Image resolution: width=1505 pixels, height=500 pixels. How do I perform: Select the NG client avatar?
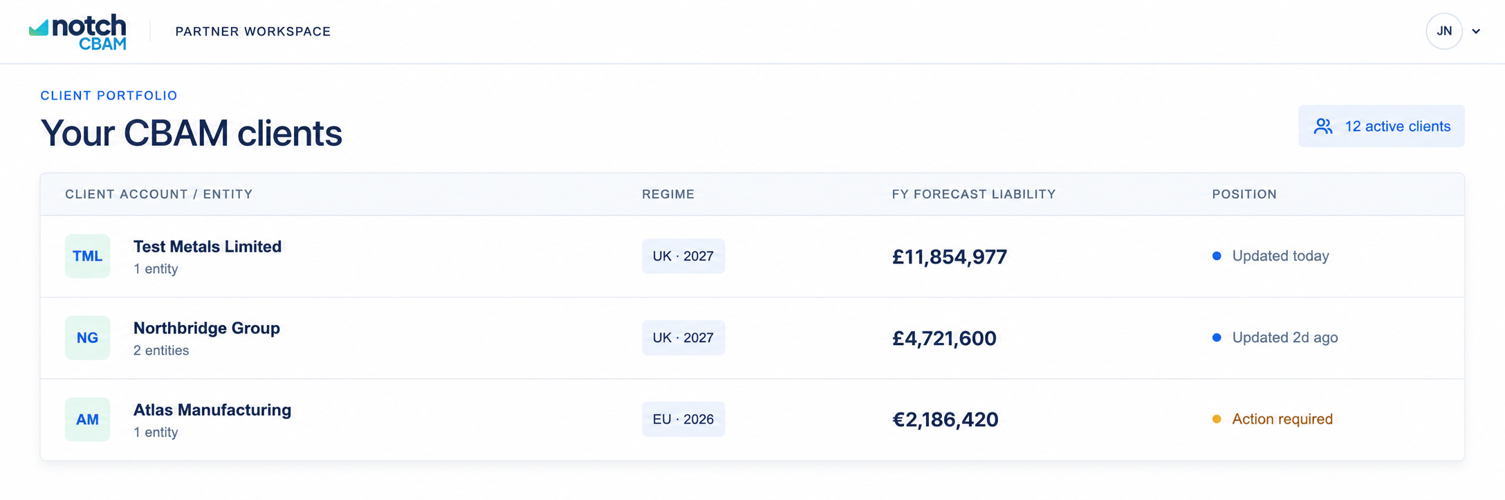(87, 337)
